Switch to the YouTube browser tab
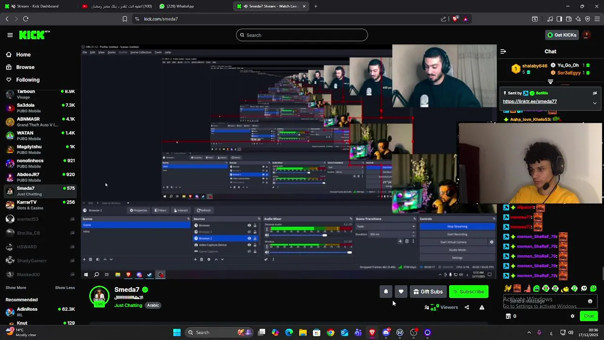 tap(117, 6)
